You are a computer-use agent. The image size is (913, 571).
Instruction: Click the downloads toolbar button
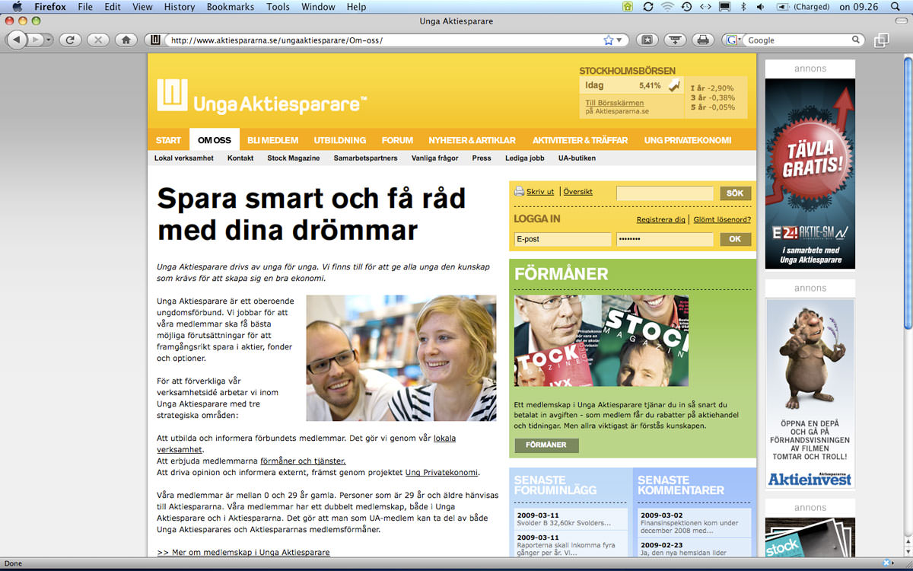point(675,40)
